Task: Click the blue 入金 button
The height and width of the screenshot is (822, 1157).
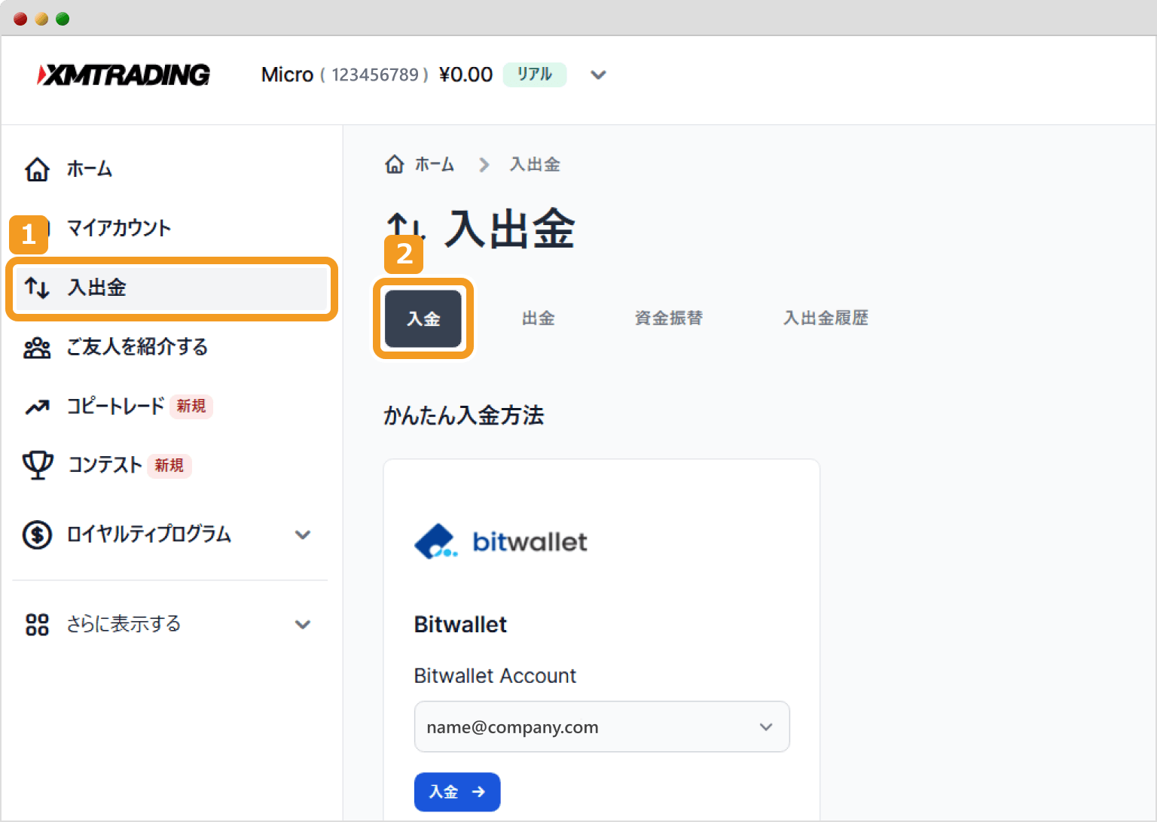Action: coord(457,792)
